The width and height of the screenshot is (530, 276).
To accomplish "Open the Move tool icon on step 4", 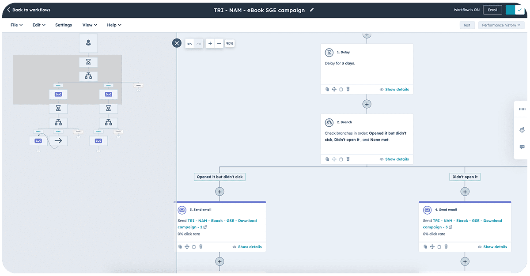I will [432, 247].
